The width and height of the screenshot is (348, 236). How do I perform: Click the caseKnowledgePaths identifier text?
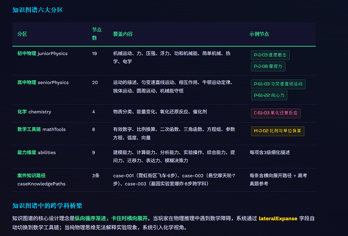pyautogui.click(x=41, y=184)
